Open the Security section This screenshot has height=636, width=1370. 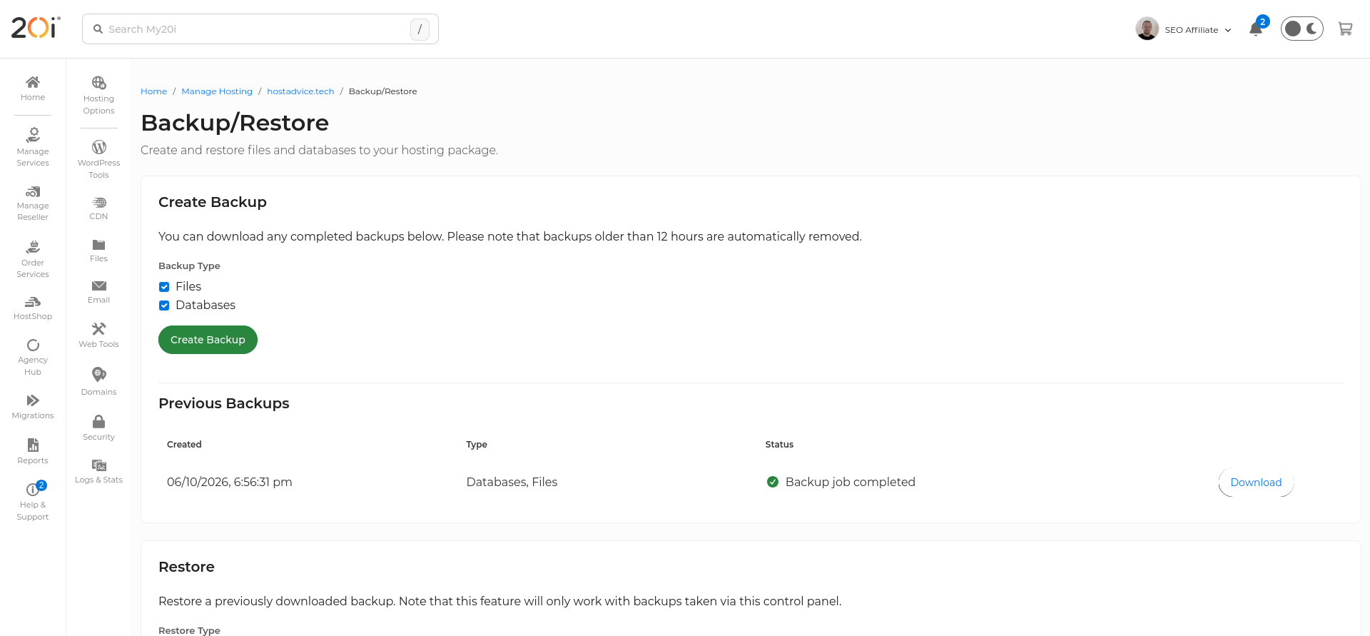98,428
